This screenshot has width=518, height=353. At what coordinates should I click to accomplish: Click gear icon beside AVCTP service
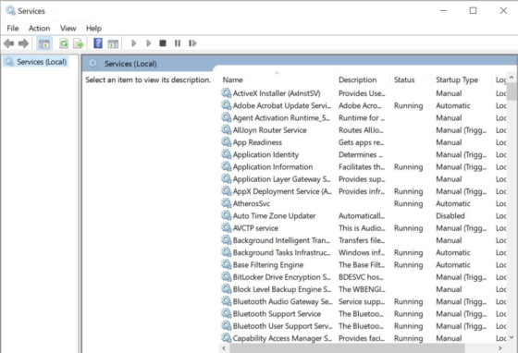coord(227,227)
